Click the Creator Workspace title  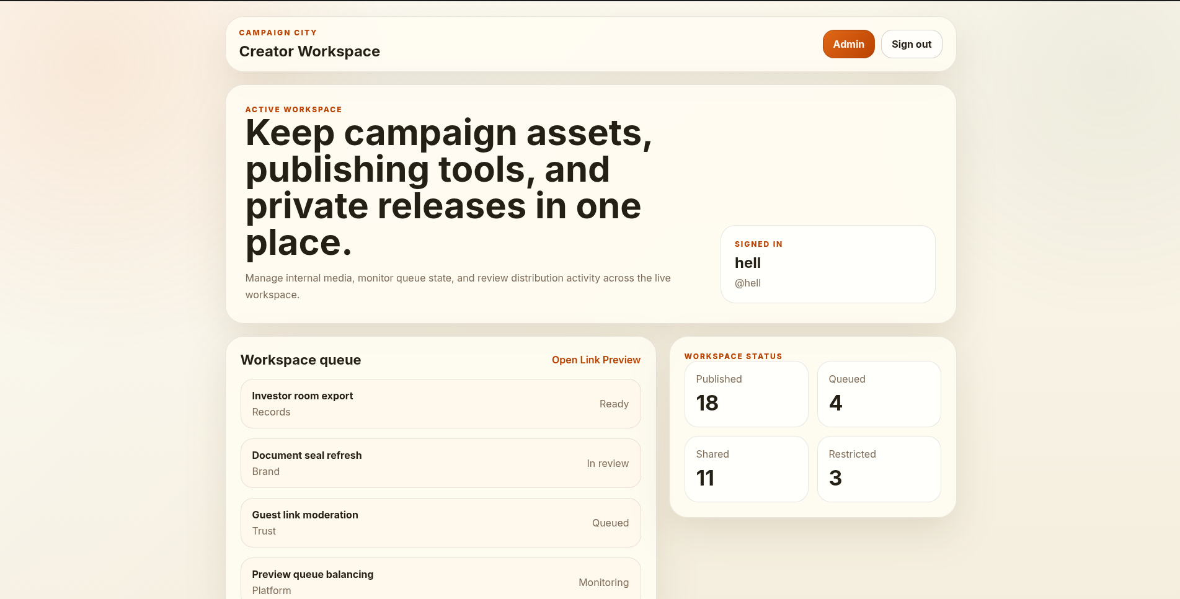tap(309, 51)
